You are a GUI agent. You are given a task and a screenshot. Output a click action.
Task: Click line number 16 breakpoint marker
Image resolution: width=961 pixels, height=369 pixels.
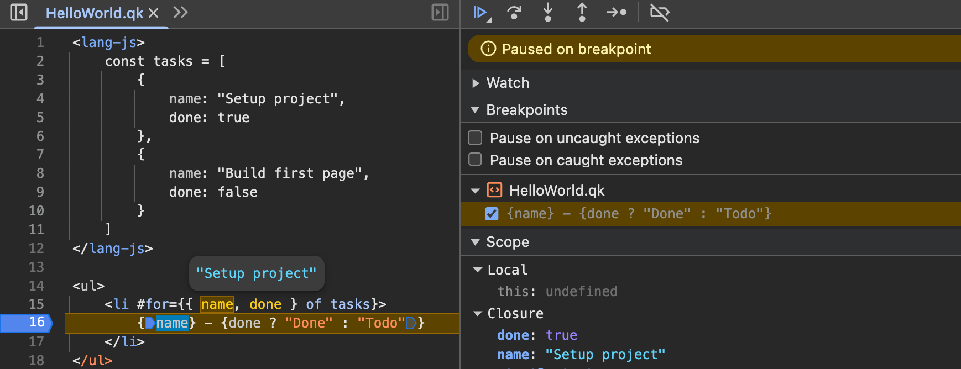[x=27, y=323]
